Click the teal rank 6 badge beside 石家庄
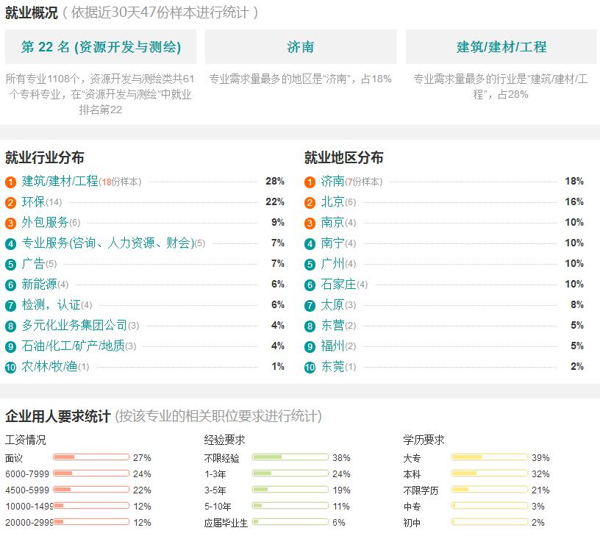600x536 pixels. point(310,285)
